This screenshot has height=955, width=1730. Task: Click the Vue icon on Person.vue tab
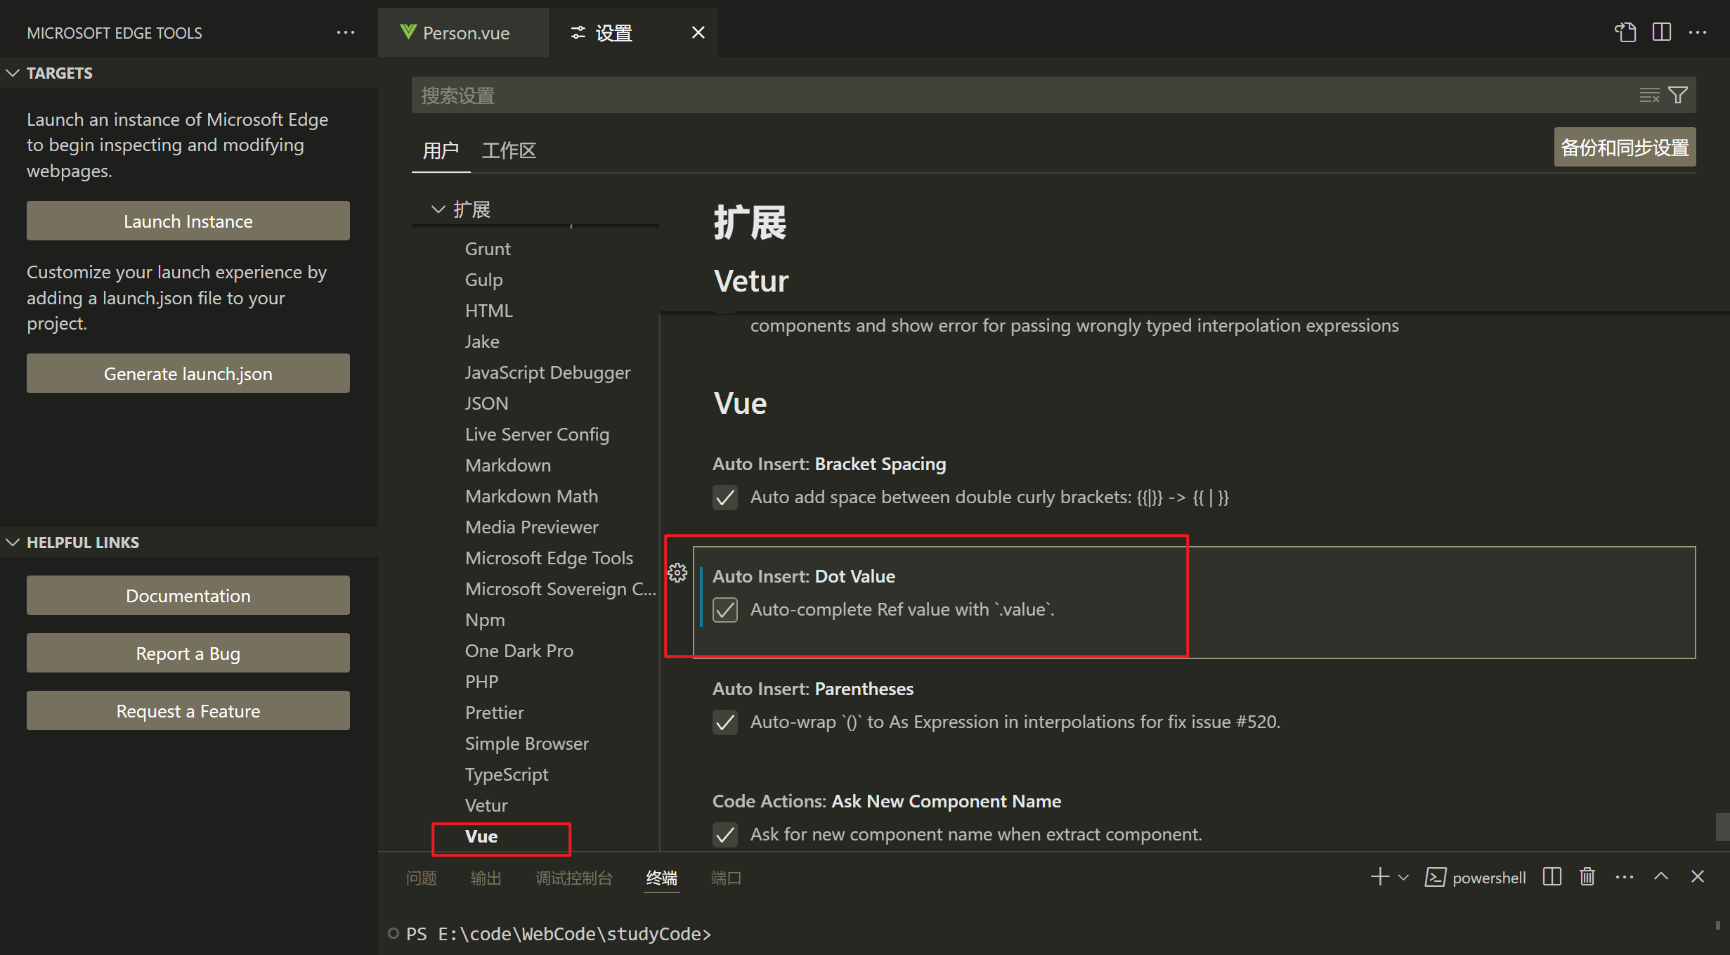coord(408,32)
